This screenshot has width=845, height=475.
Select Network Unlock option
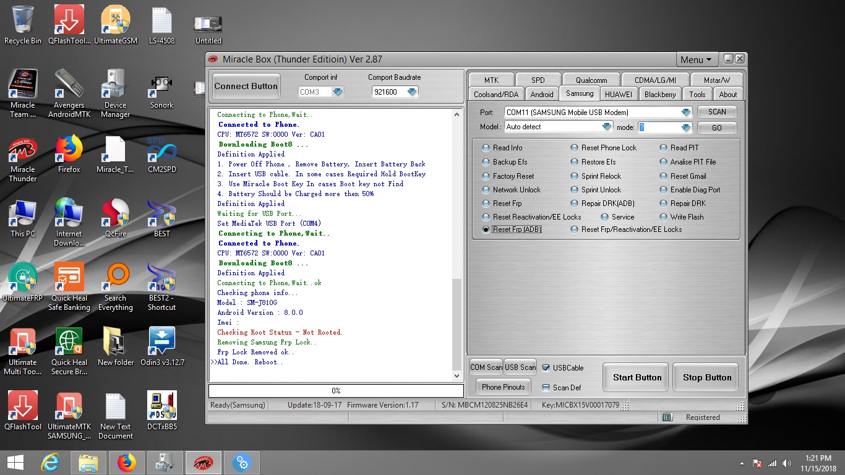click(487, 190)
